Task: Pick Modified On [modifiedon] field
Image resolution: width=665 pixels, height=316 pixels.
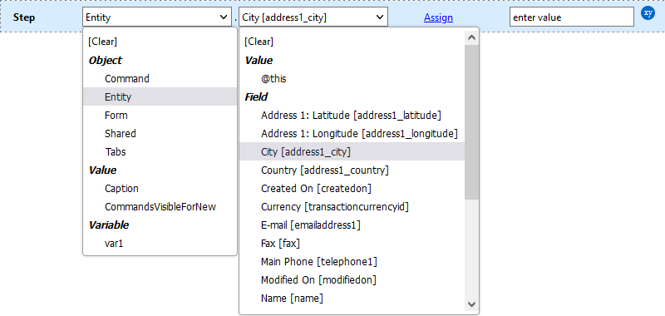Action: 352,280
